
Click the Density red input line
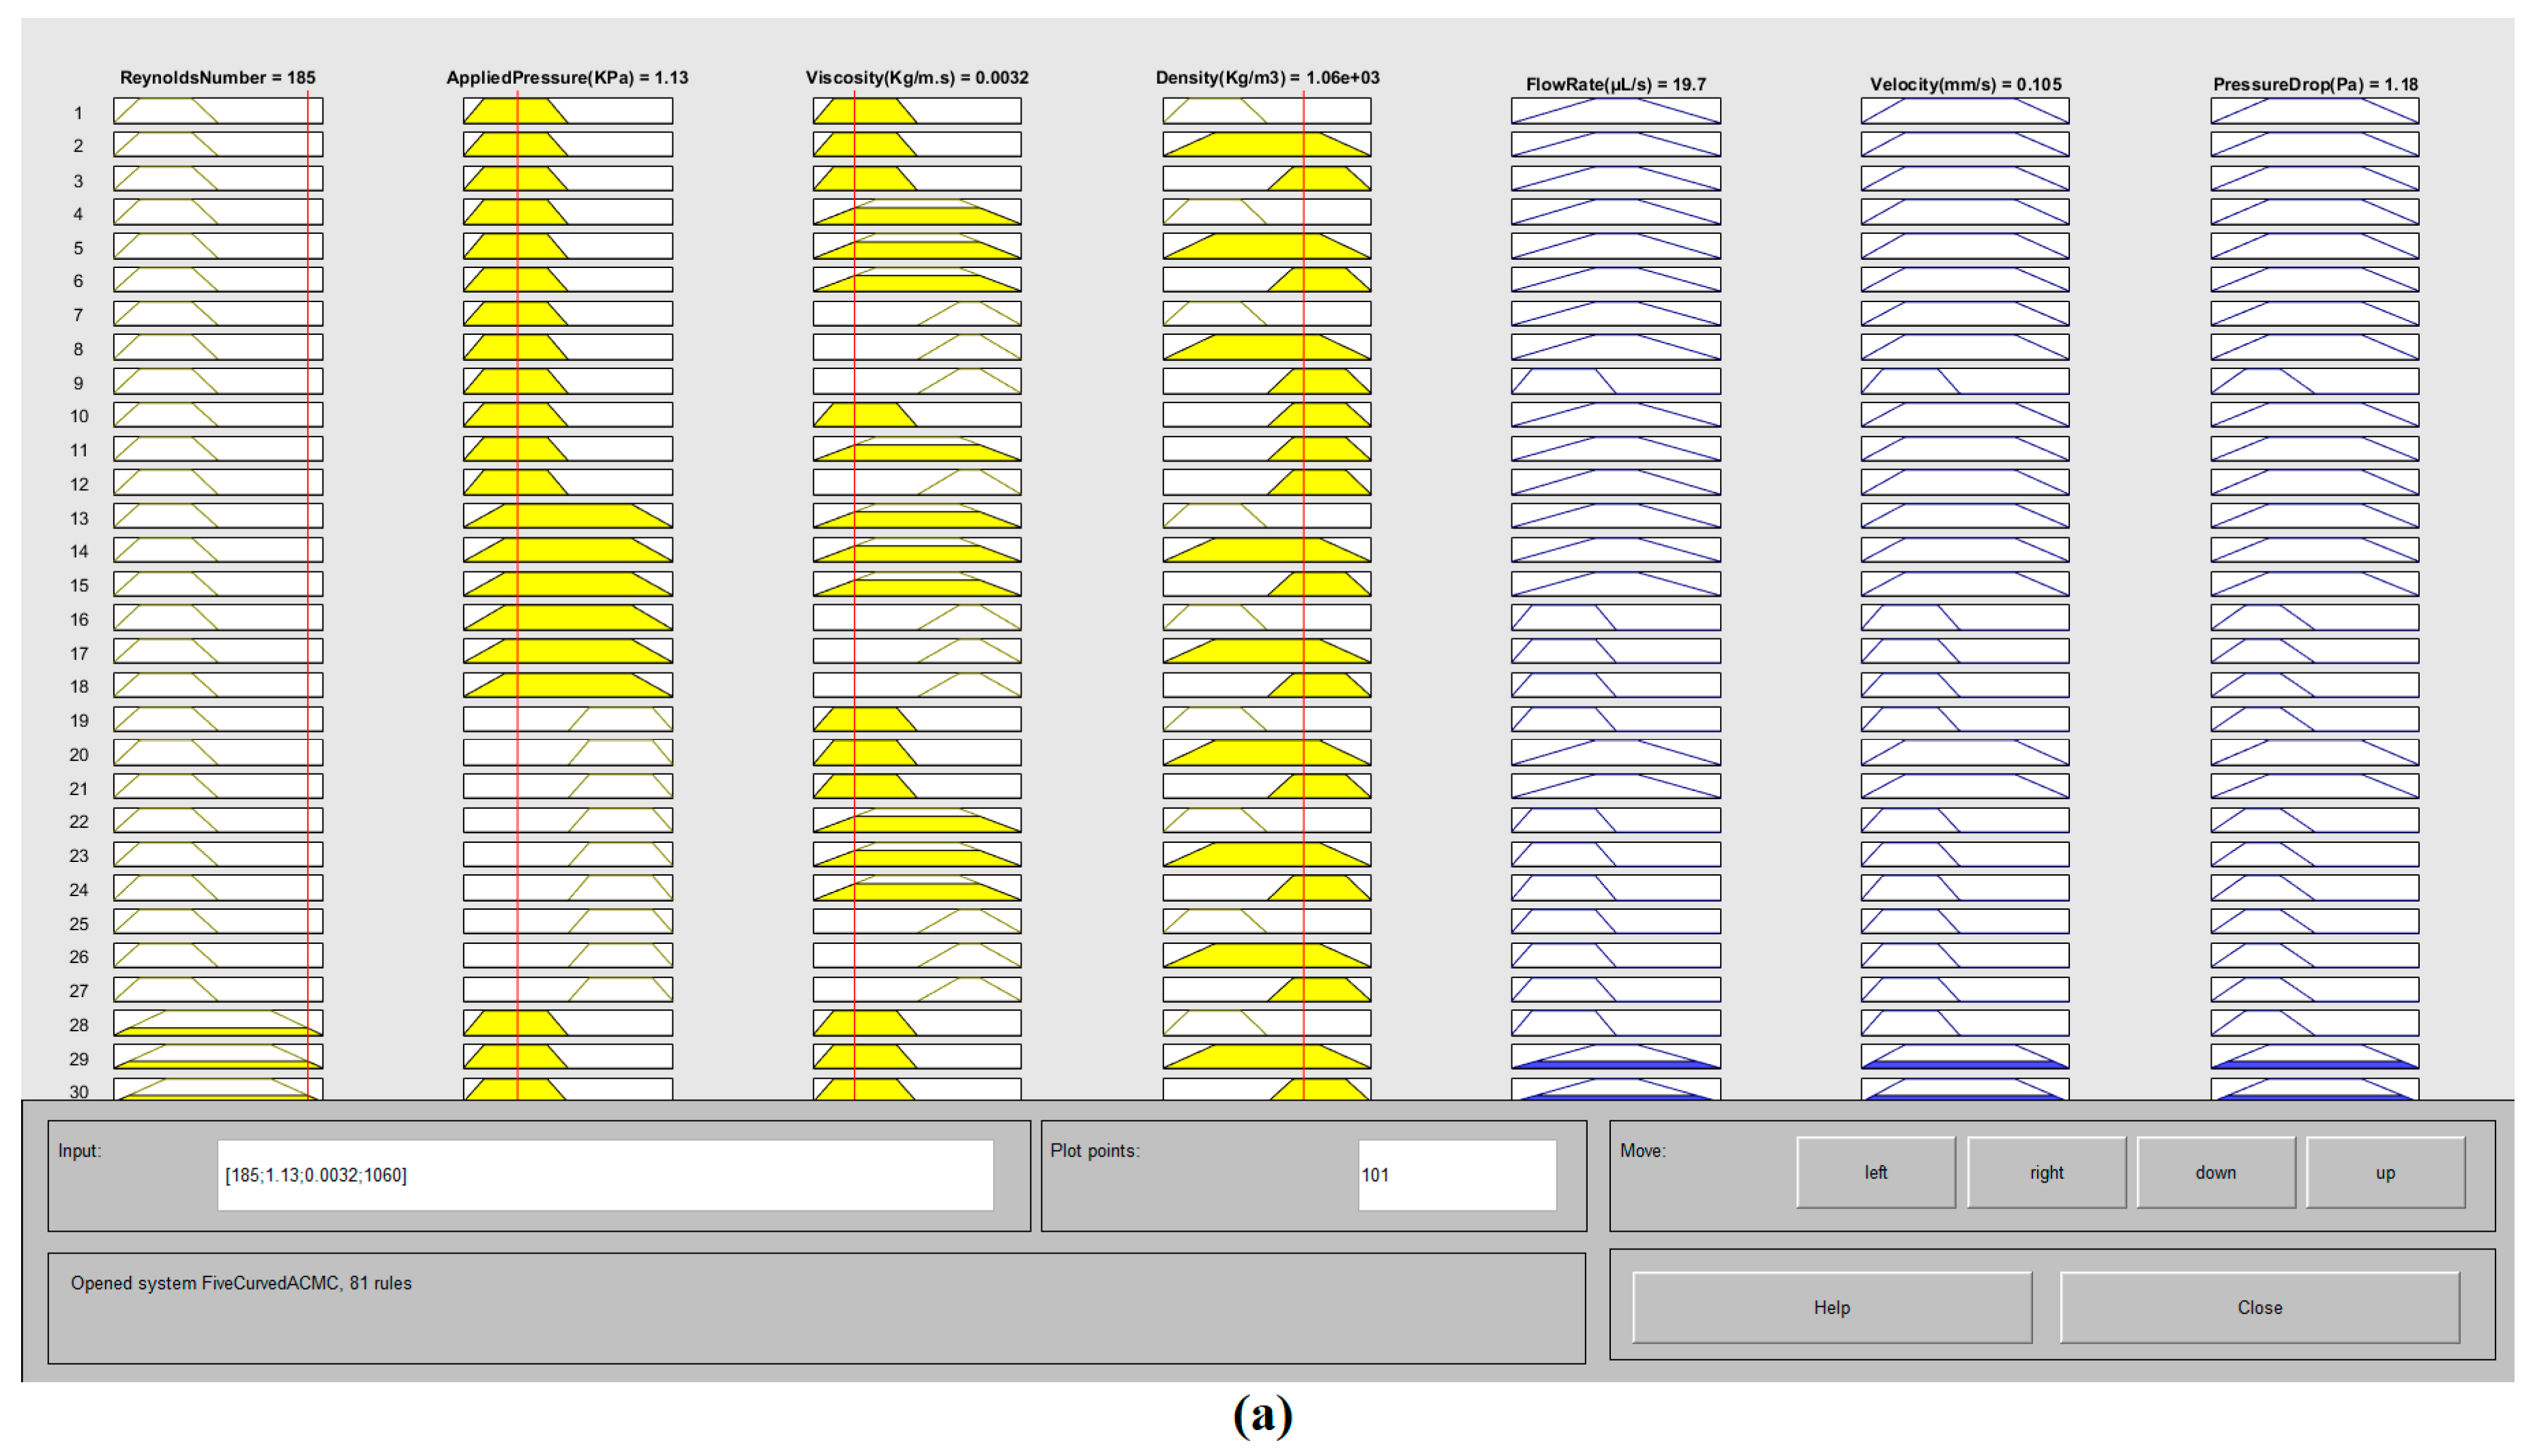pos(1304,600)
